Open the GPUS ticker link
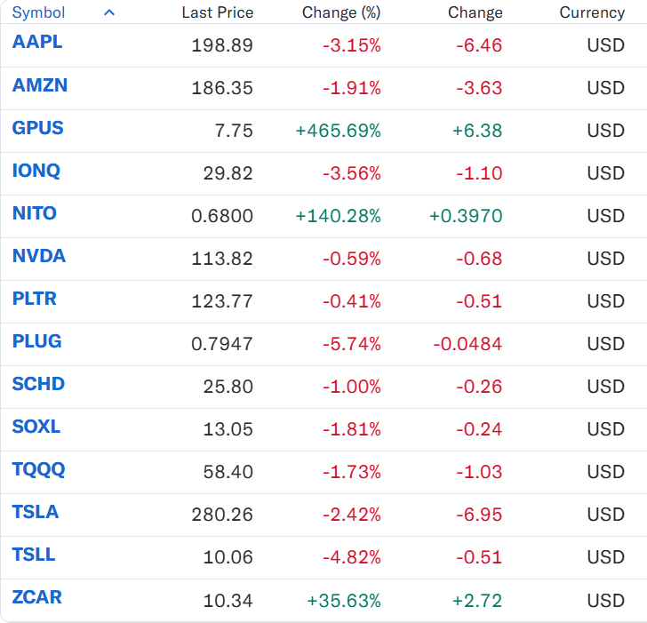This screenshot has width=647, height=623. pos(37,128)
